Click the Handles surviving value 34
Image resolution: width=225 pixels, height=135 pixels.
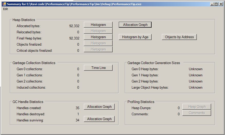[x=77, y=120]
